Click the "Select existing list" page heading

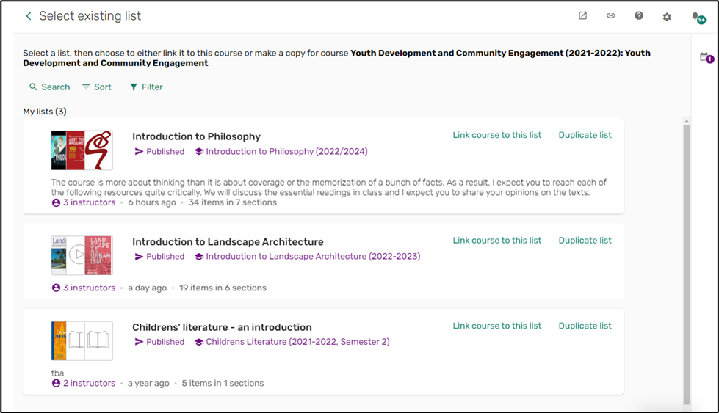[x=90, y=16]
